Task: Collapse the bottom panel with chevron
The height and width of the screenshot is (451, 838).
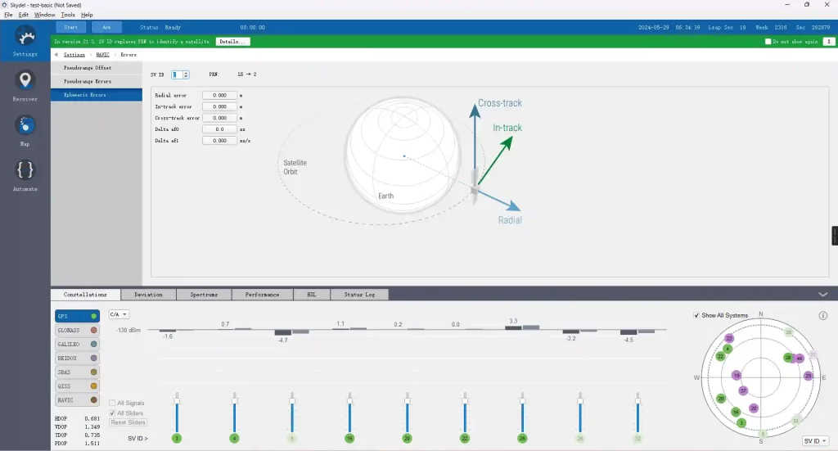Action: point(822,295)
